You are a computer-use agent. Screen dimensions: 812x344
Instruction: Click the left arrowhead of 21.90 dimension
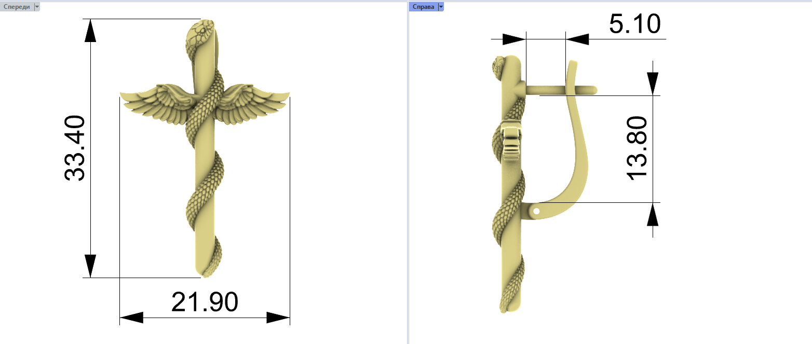[131, 318]
